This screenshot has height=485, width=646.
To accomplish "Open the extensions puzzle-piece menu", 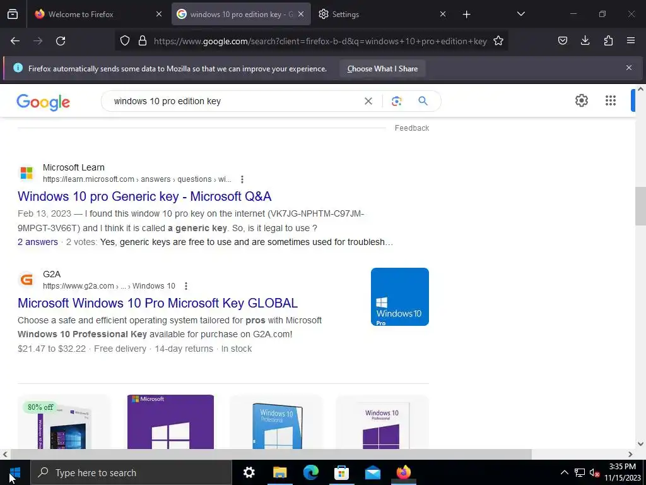I will [x=608, y=40].
